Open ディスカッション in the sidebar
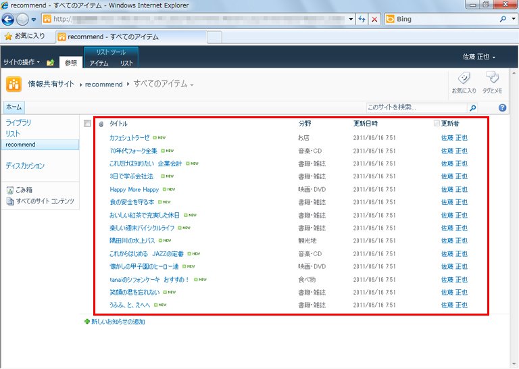This screenshot has width=519, height=369. tap(25, 166)
